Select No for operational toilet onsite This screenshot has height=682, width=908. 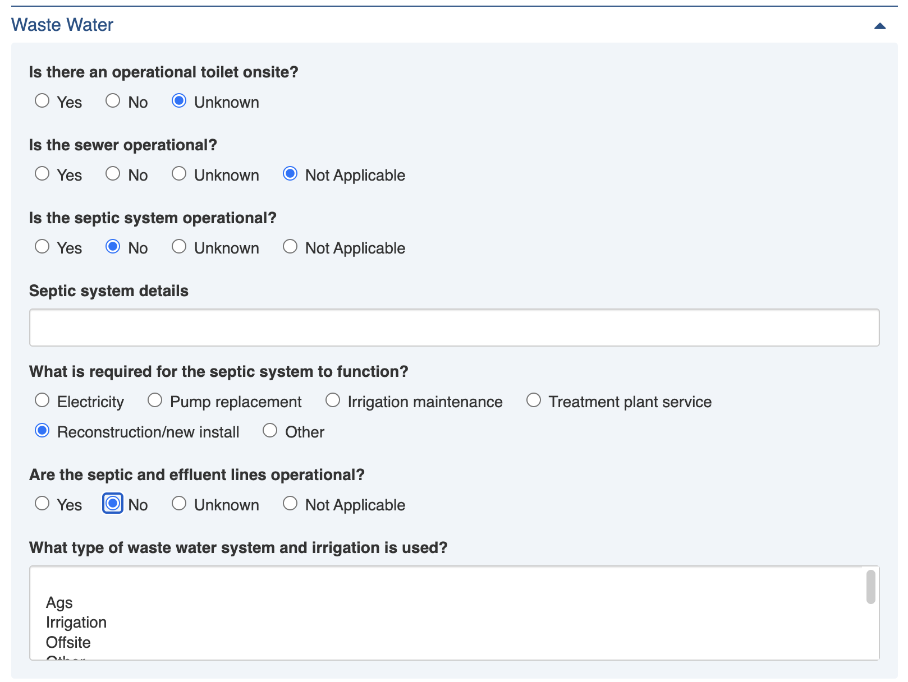tap(113, 101)
